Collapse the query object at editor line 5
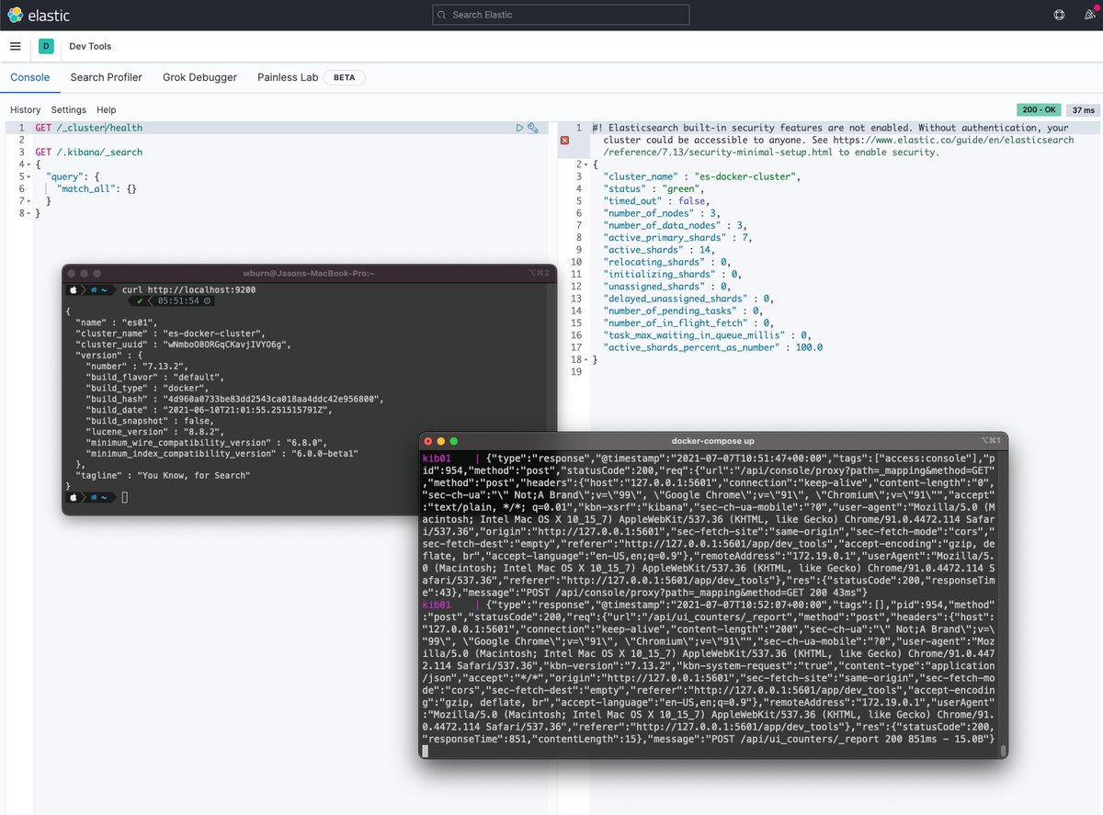 (28, 175)
